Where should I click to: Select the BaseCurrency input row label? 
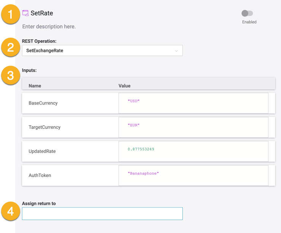click(x=43, y=103)
